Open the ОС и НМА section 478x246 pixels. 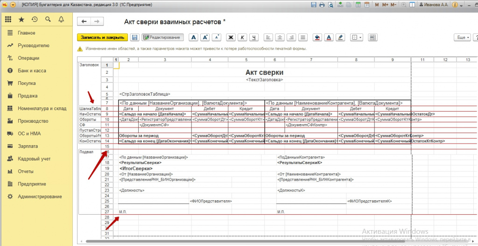point(29,134)
